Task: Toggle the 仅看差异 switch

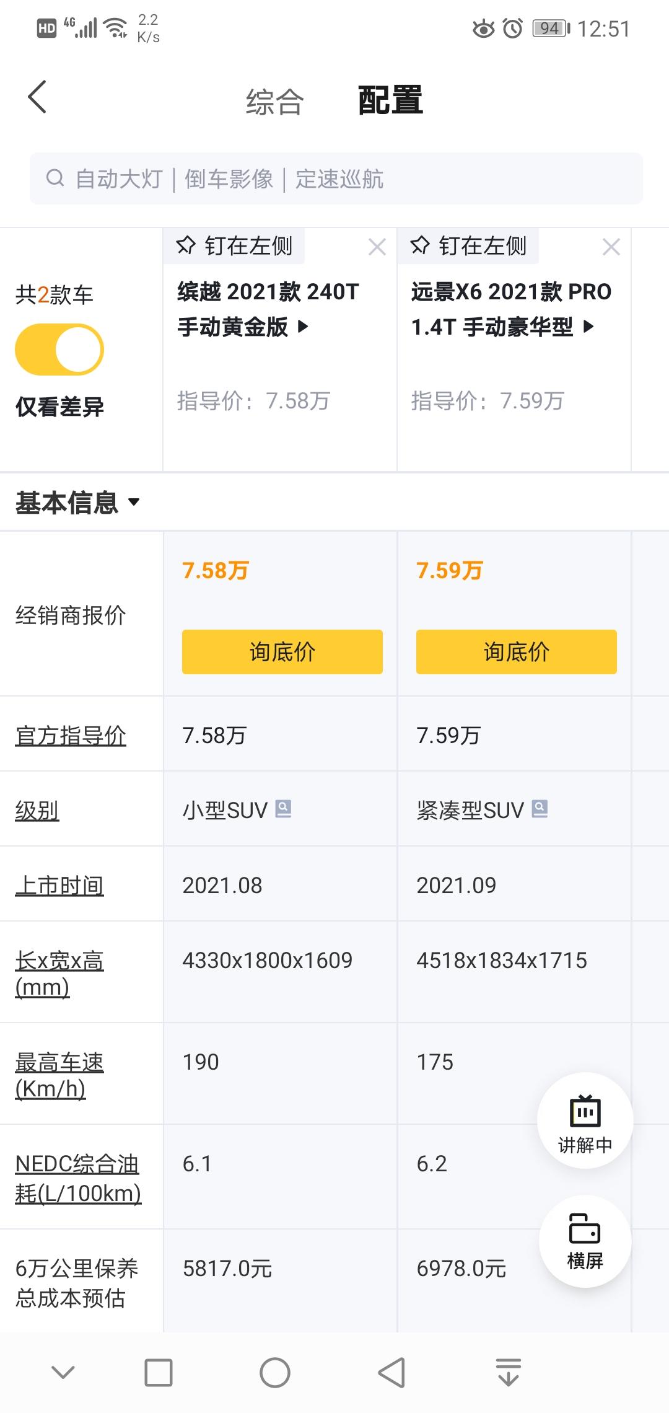Action: (59, 350)
